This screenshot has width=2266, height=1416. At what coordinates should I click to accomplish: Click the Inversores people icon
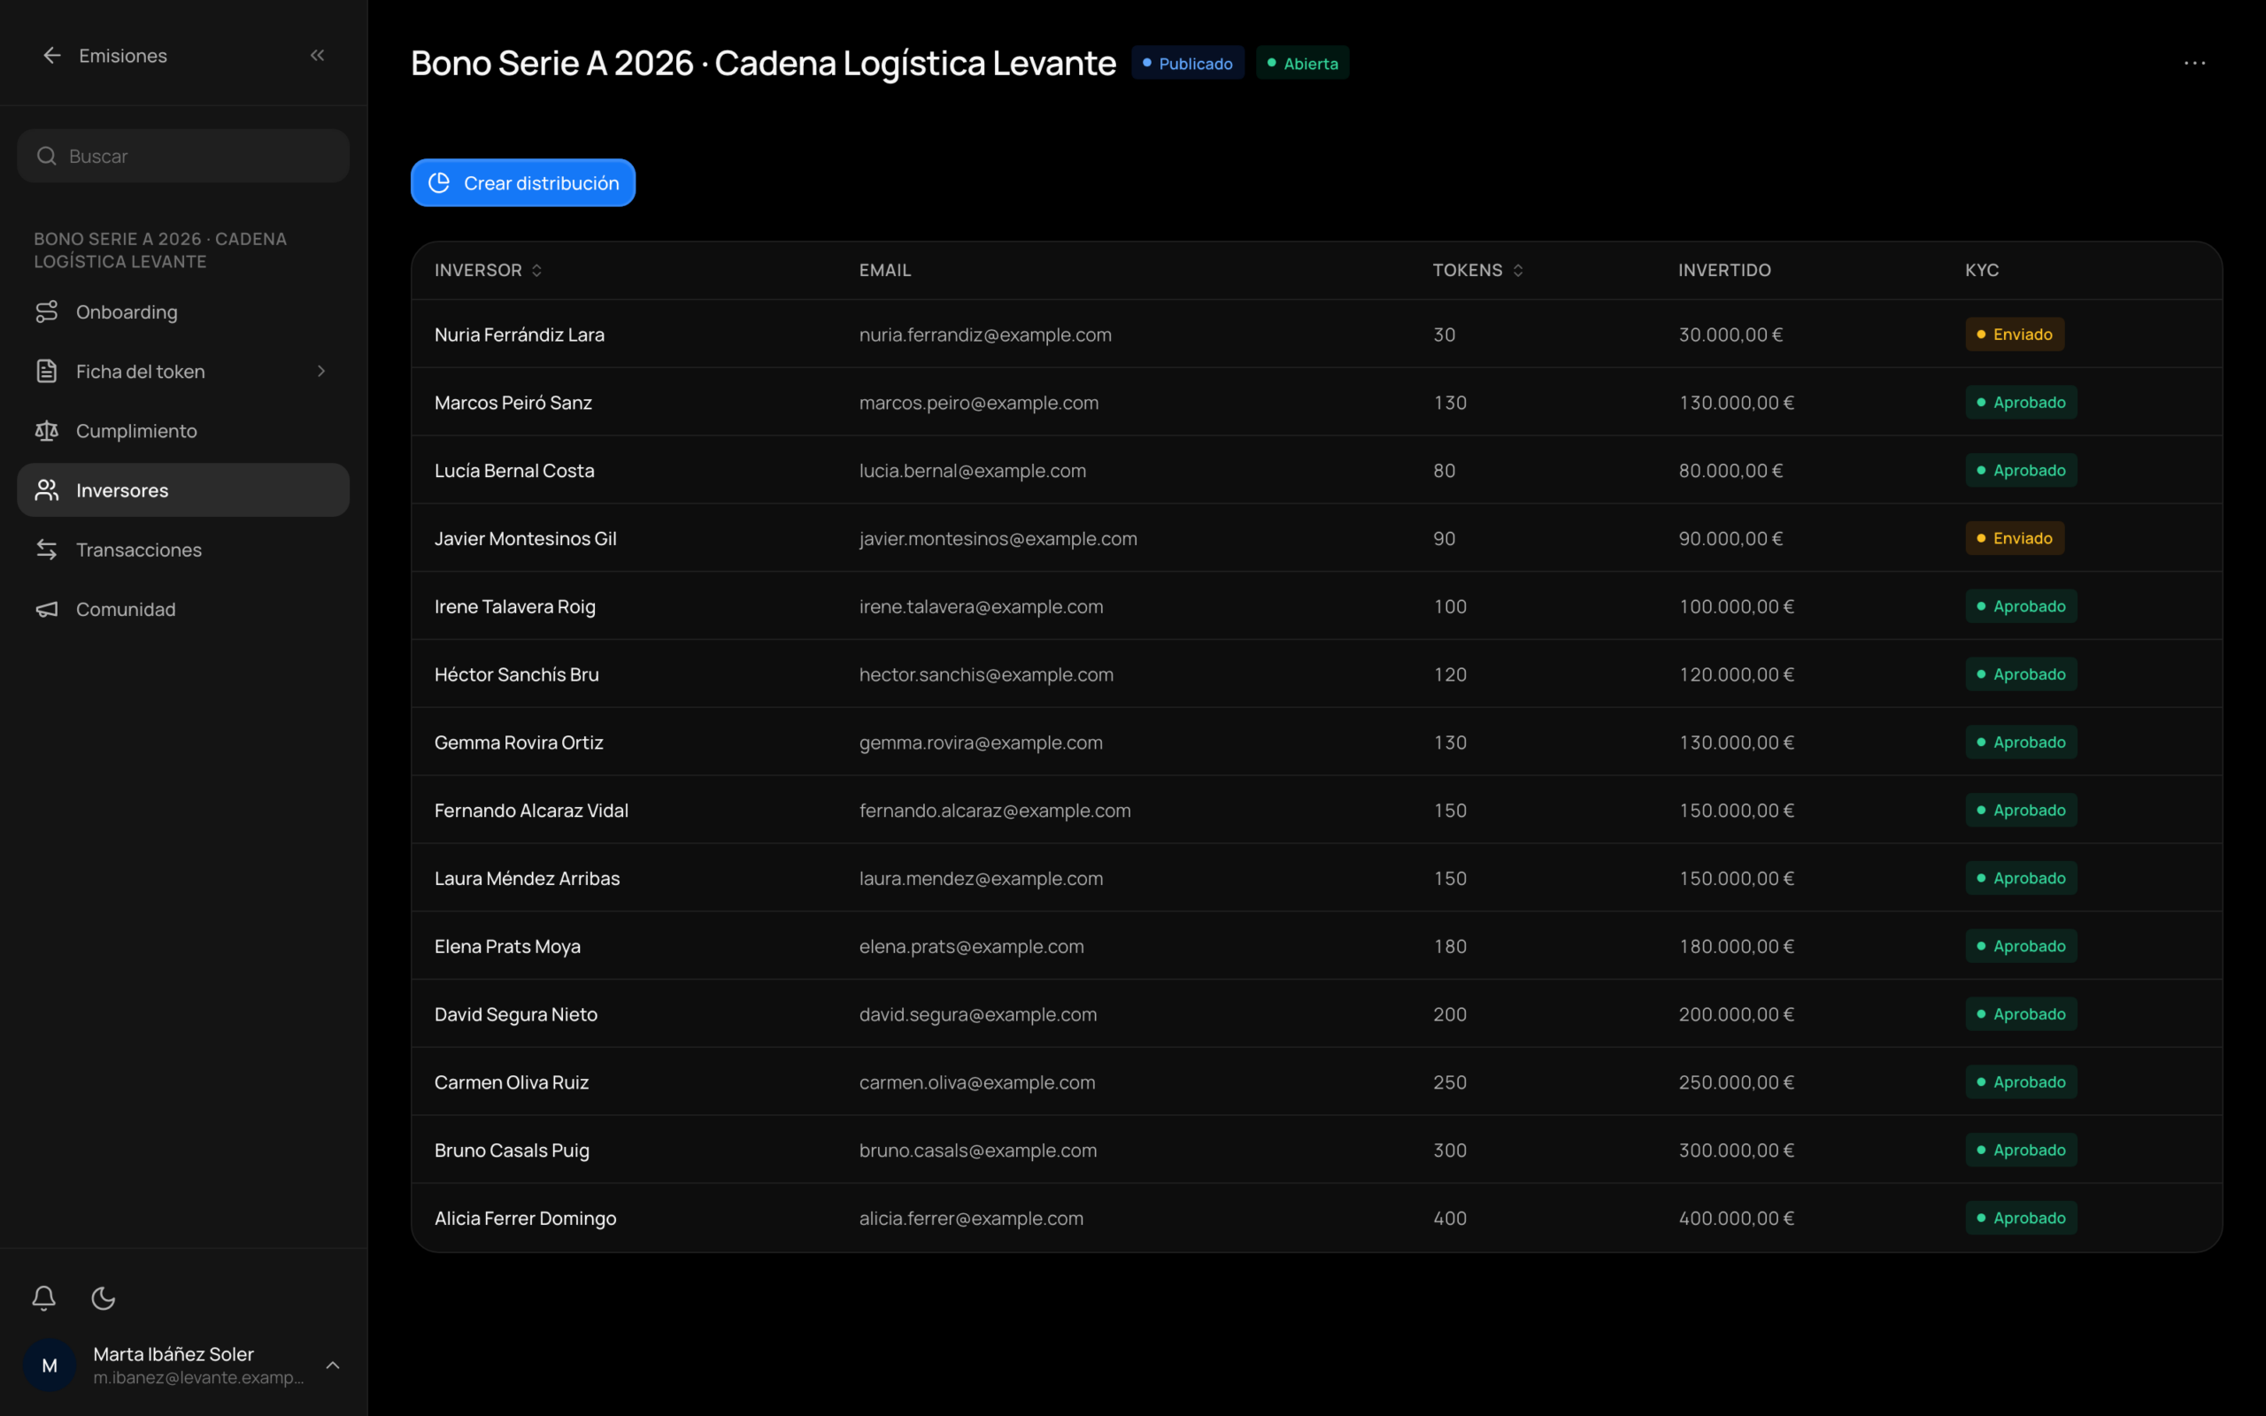point(47,489)
